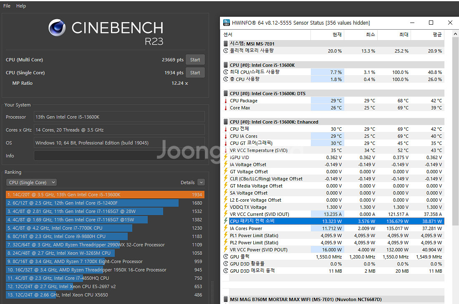
Task: Click lightning icon beside VR VCC Power
Action: click(x=226, y=250)
